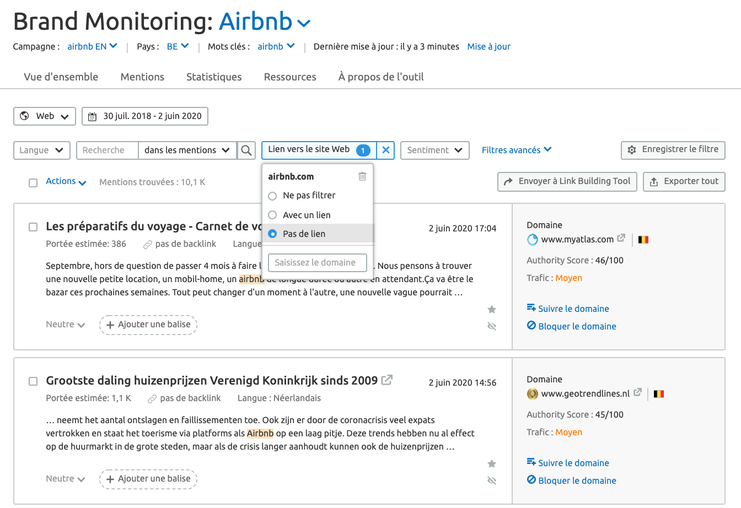The height and width of the screenshot is (508, 741).
Task: Switch to the Statistiques tab
Action: 214,77
